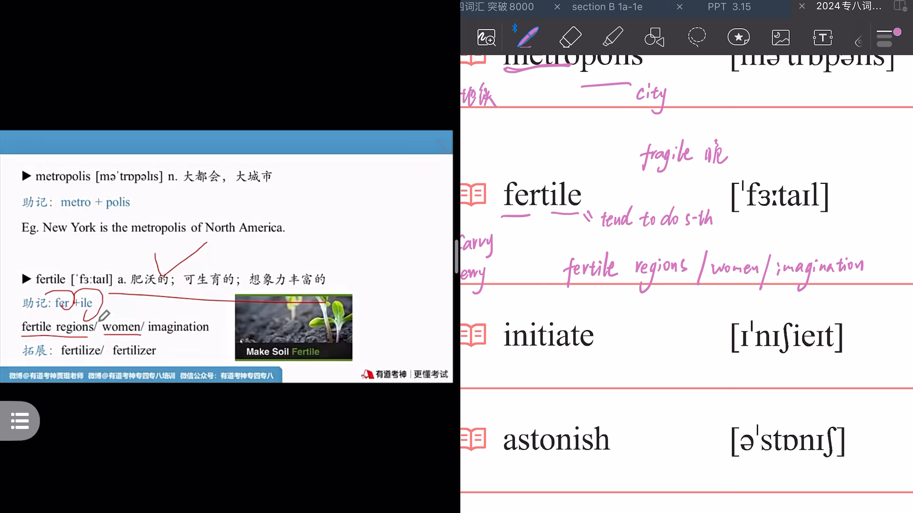Toggle the star/bookmark icon
This screenshot has width=913, height=513.
click(738, 38)
